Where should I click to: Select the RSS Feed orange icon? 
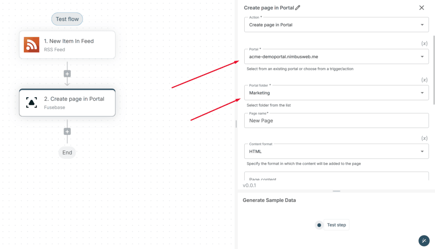pos(31,45)
